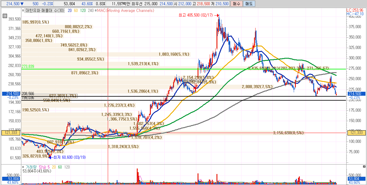Click the -0.23% change rate in header
367x185 pixels.
pos(47,4)
